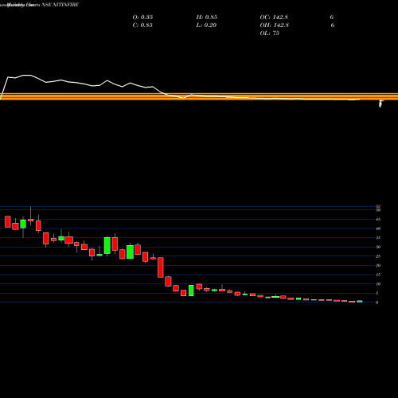Select the OH: 142.8 reading

point(275,25)
